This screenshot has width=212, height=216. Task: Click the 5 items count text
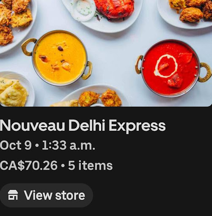91,165
